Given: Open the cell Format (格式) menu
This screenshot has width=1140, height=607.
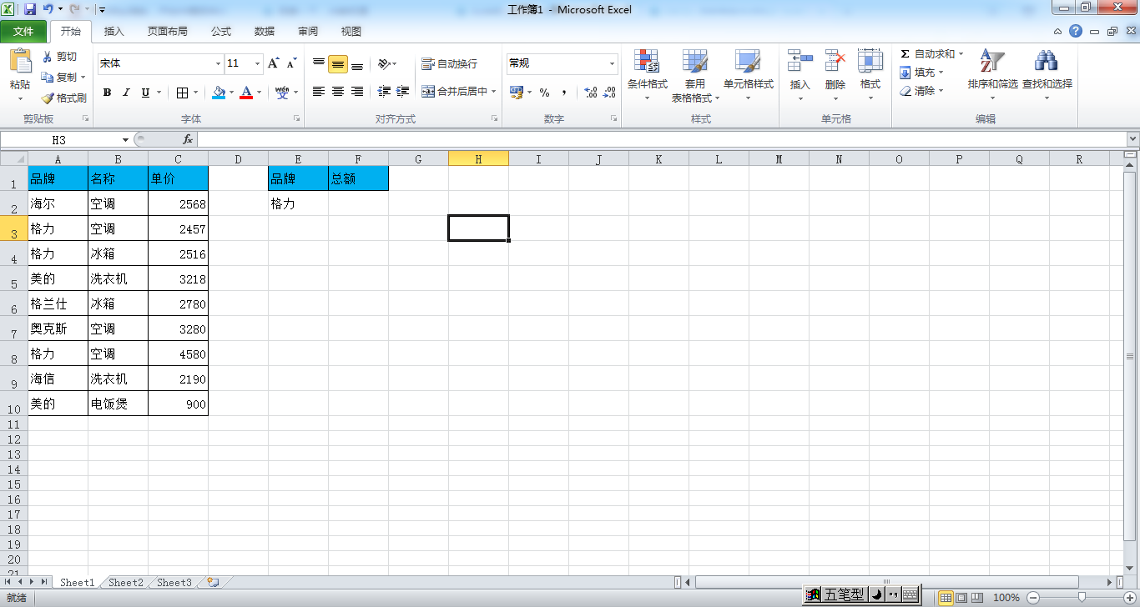Looking at the screenshot, I should tap(870, 76).
